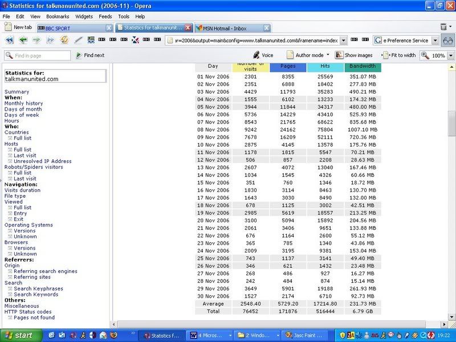Toggle Show images button

pos(354,55)
